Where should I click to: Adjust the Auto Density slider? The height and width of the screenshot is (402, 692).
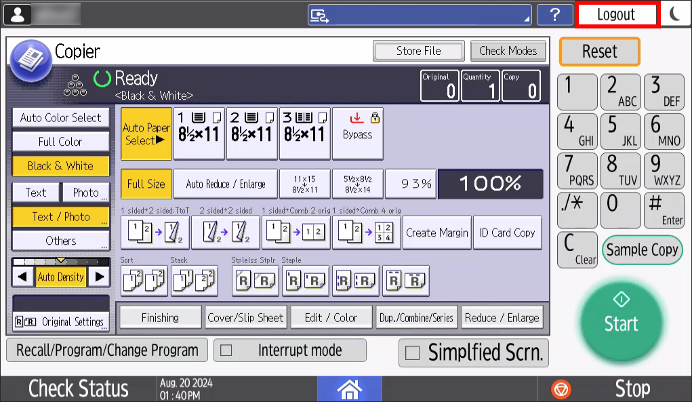coord(60,277)
